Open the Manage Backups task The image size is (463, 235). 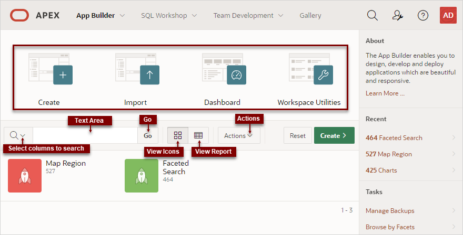pyautogui.click(x=390, y=211)
